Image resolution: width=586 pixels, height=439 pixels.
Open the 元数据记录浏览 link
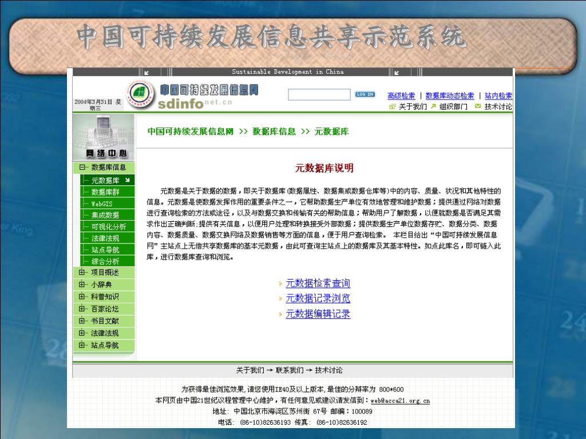coord(318,298)
